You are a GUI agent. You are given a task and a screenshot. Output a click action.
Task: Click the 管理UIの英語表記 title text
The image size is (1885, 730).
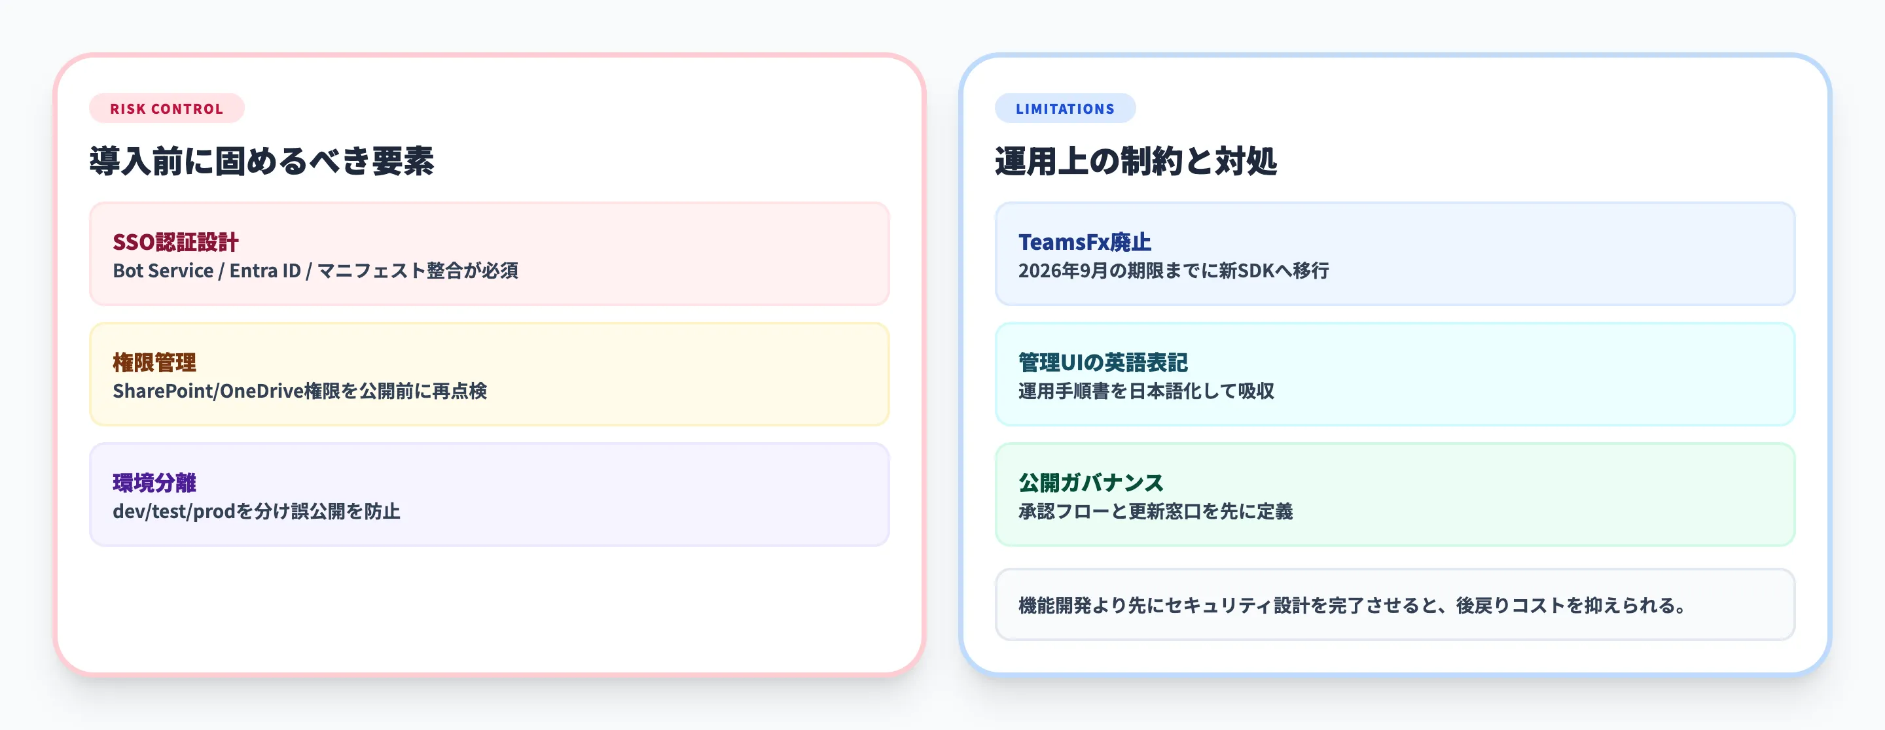point(1103,361)
